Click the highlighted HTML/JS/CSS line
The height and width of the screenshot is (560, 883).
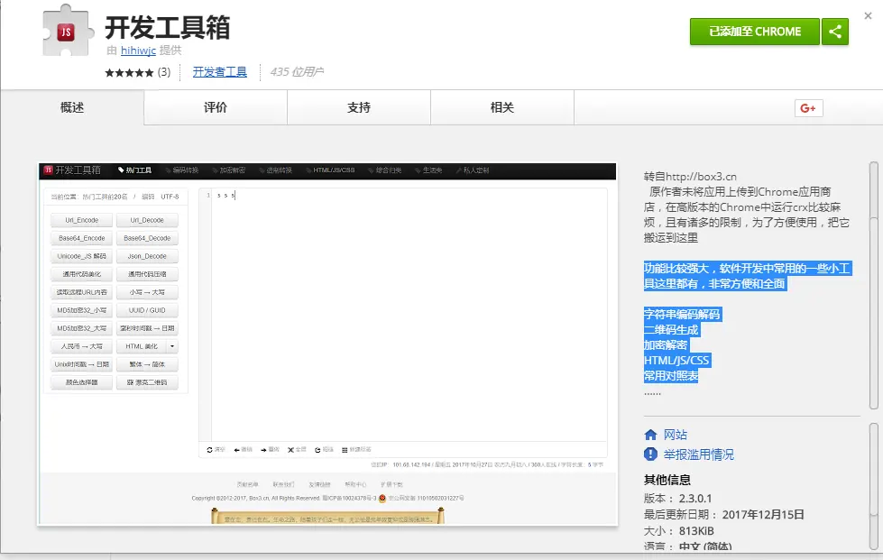[676, 360]
